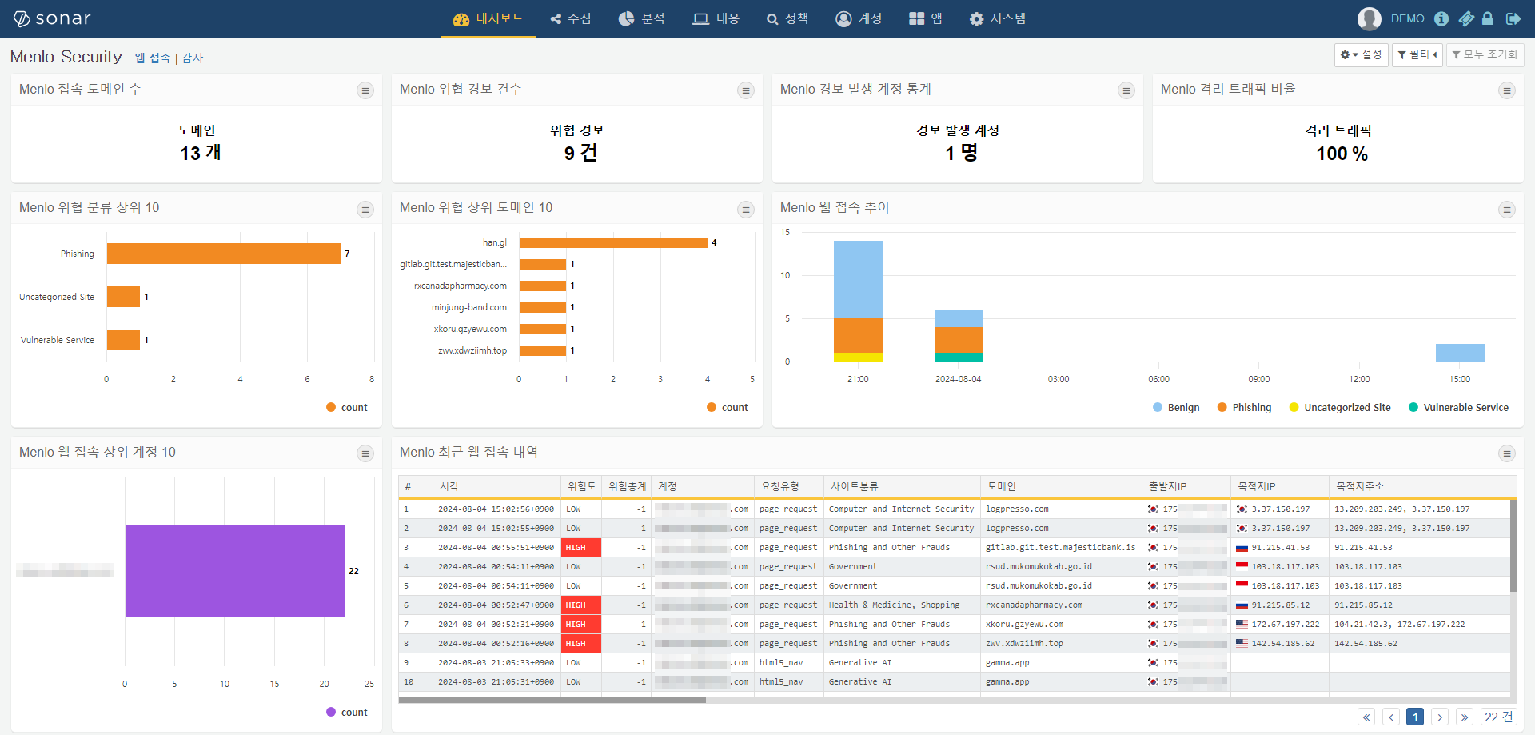Toggle Vulnerable Service legend item
1535x735 pixels.
tap(1458, 407)
